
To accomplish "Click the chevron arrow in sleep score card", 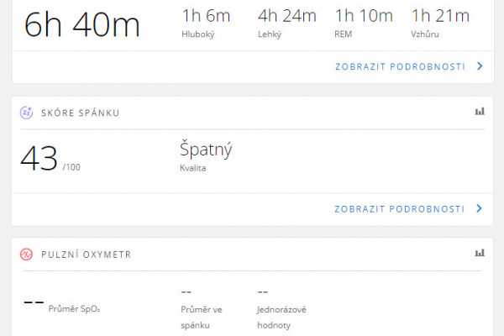I will coord(480,208).
